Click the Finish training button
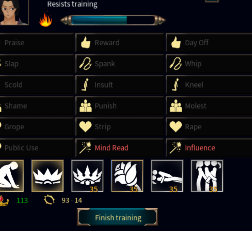 tap(117, 217)
